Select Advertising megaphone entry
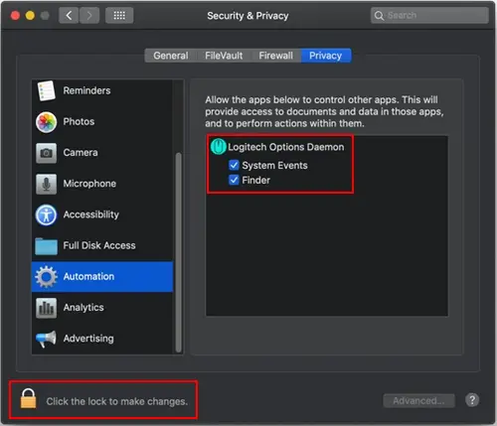The image size is (497, 426). tap(102, 339)
